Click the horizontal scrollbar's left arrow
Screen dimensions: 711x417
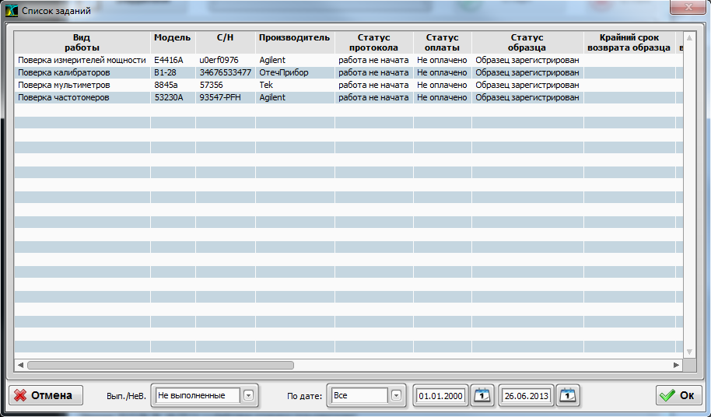point(20,364)
